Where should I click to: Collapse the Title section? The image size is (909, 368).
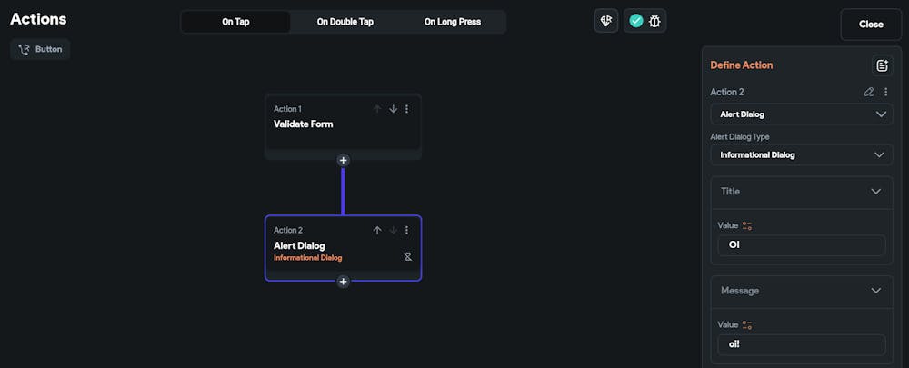click(x=875, y=192)
